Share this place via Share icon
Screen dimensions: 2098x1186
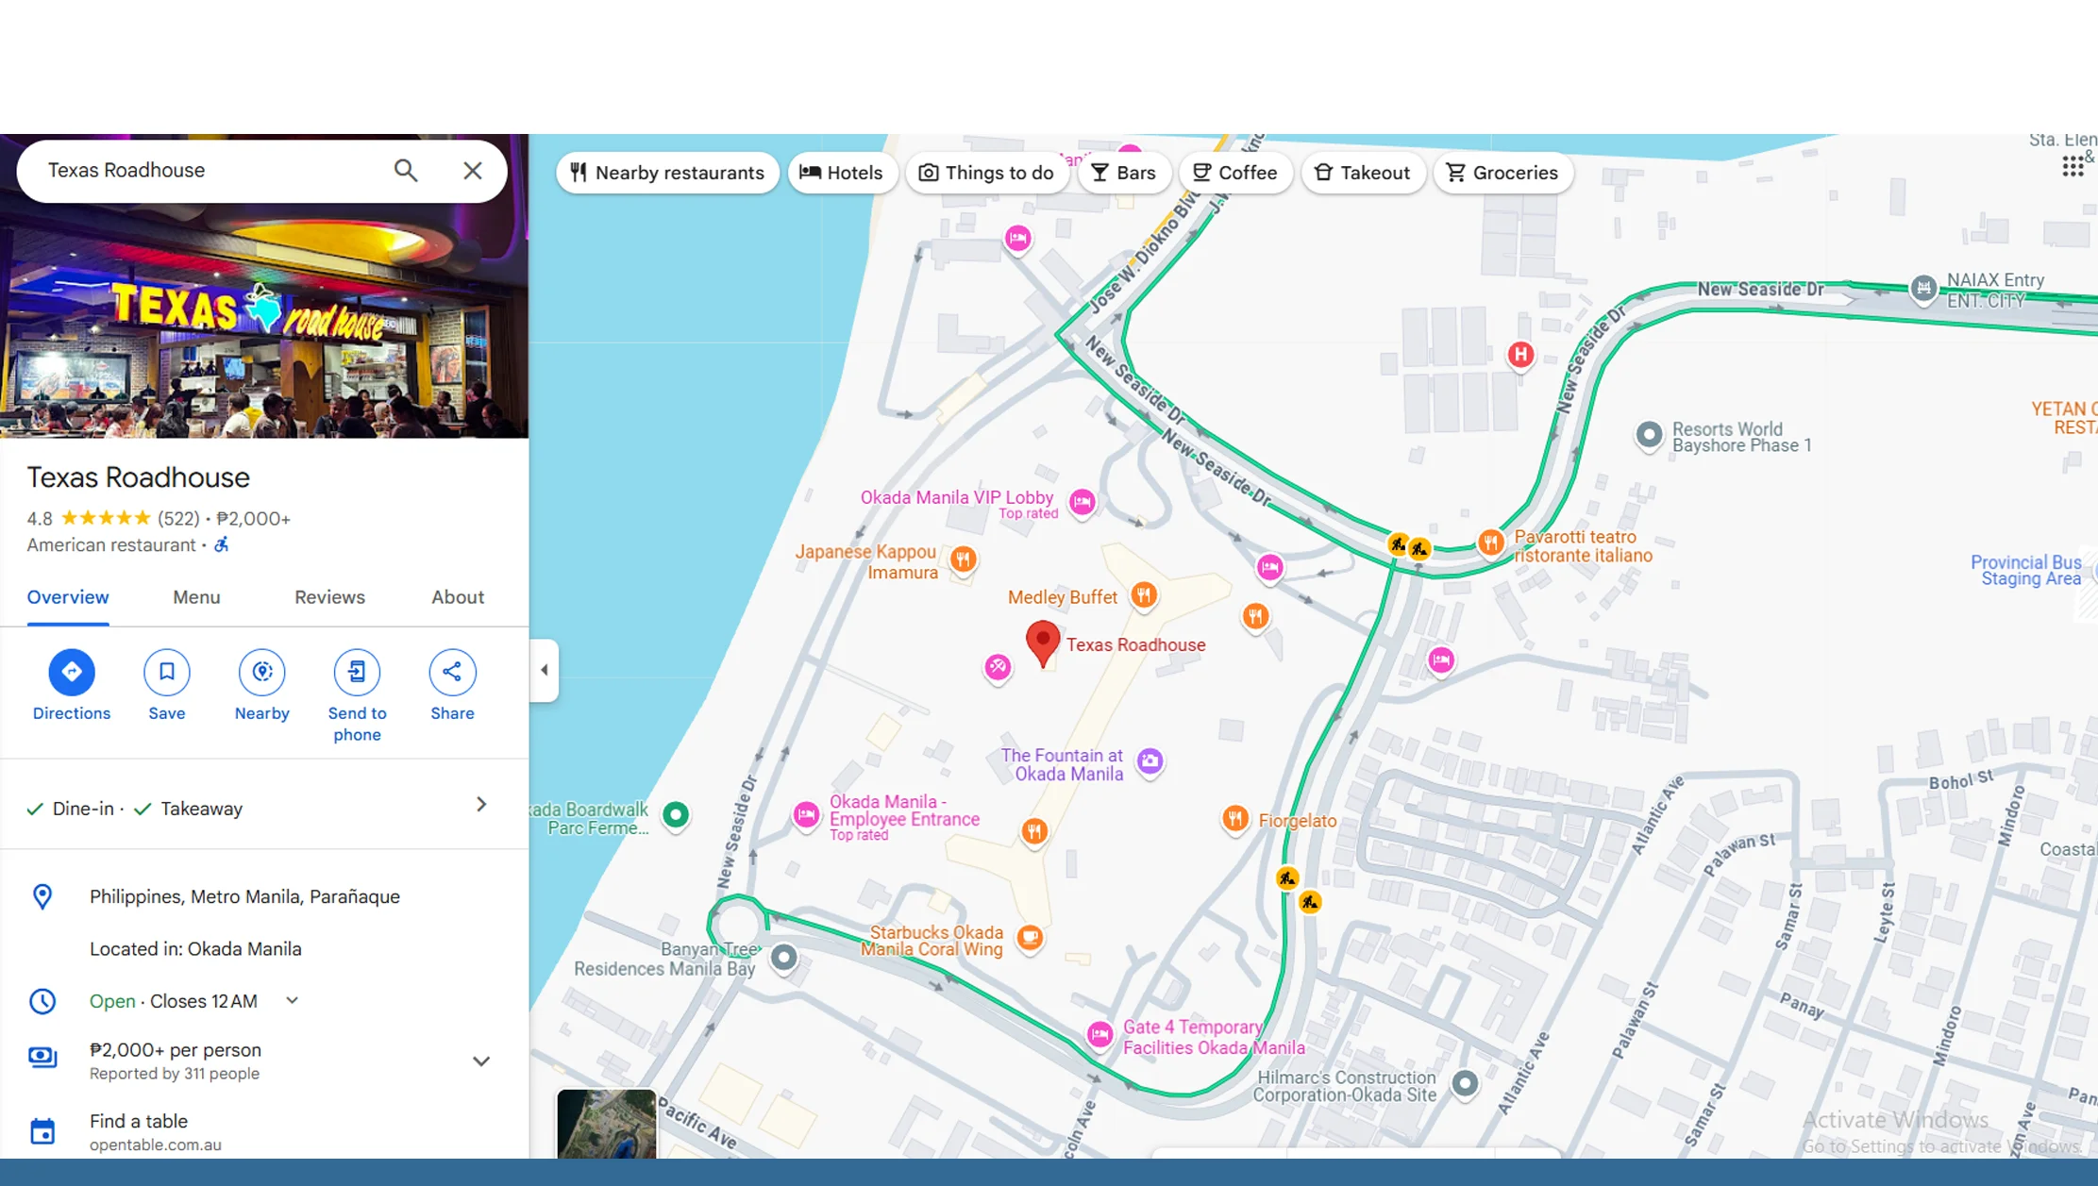point(452,672)
